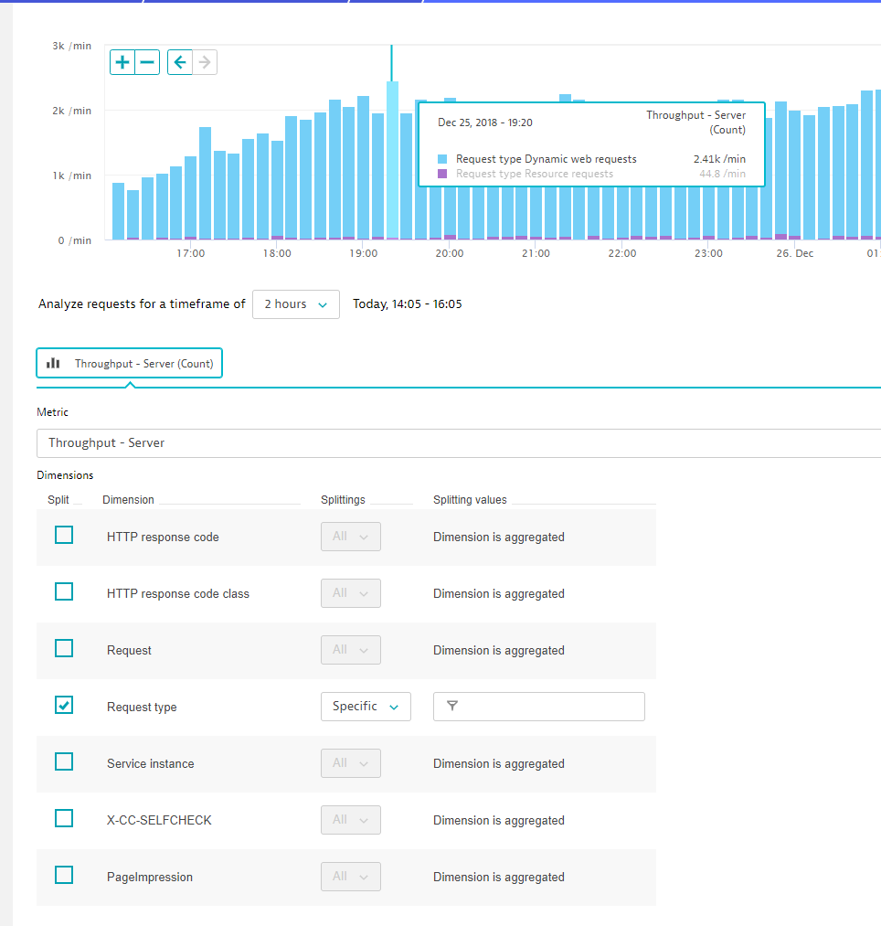Viewport: 881px width, 926px height.
Task: Click the zoom in plus icon
Action: tap(122, 62)
